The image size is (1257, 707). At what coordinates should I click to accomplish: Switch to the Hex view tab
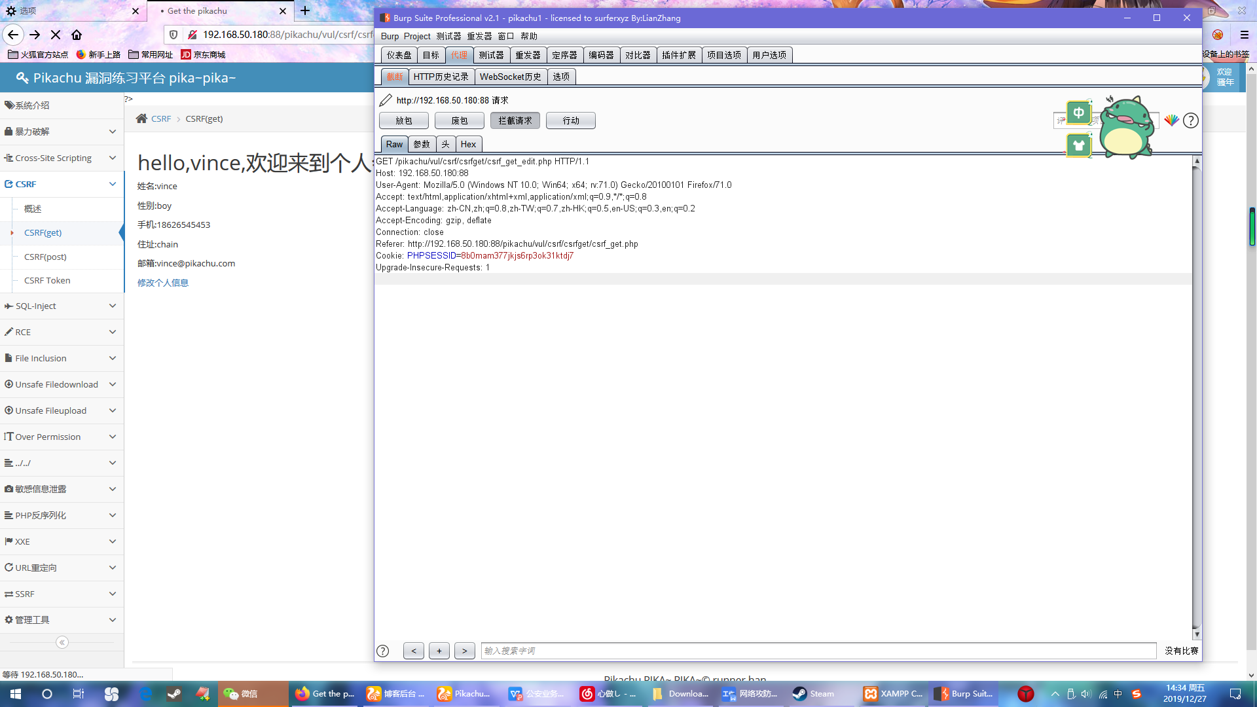pos(468,144)
